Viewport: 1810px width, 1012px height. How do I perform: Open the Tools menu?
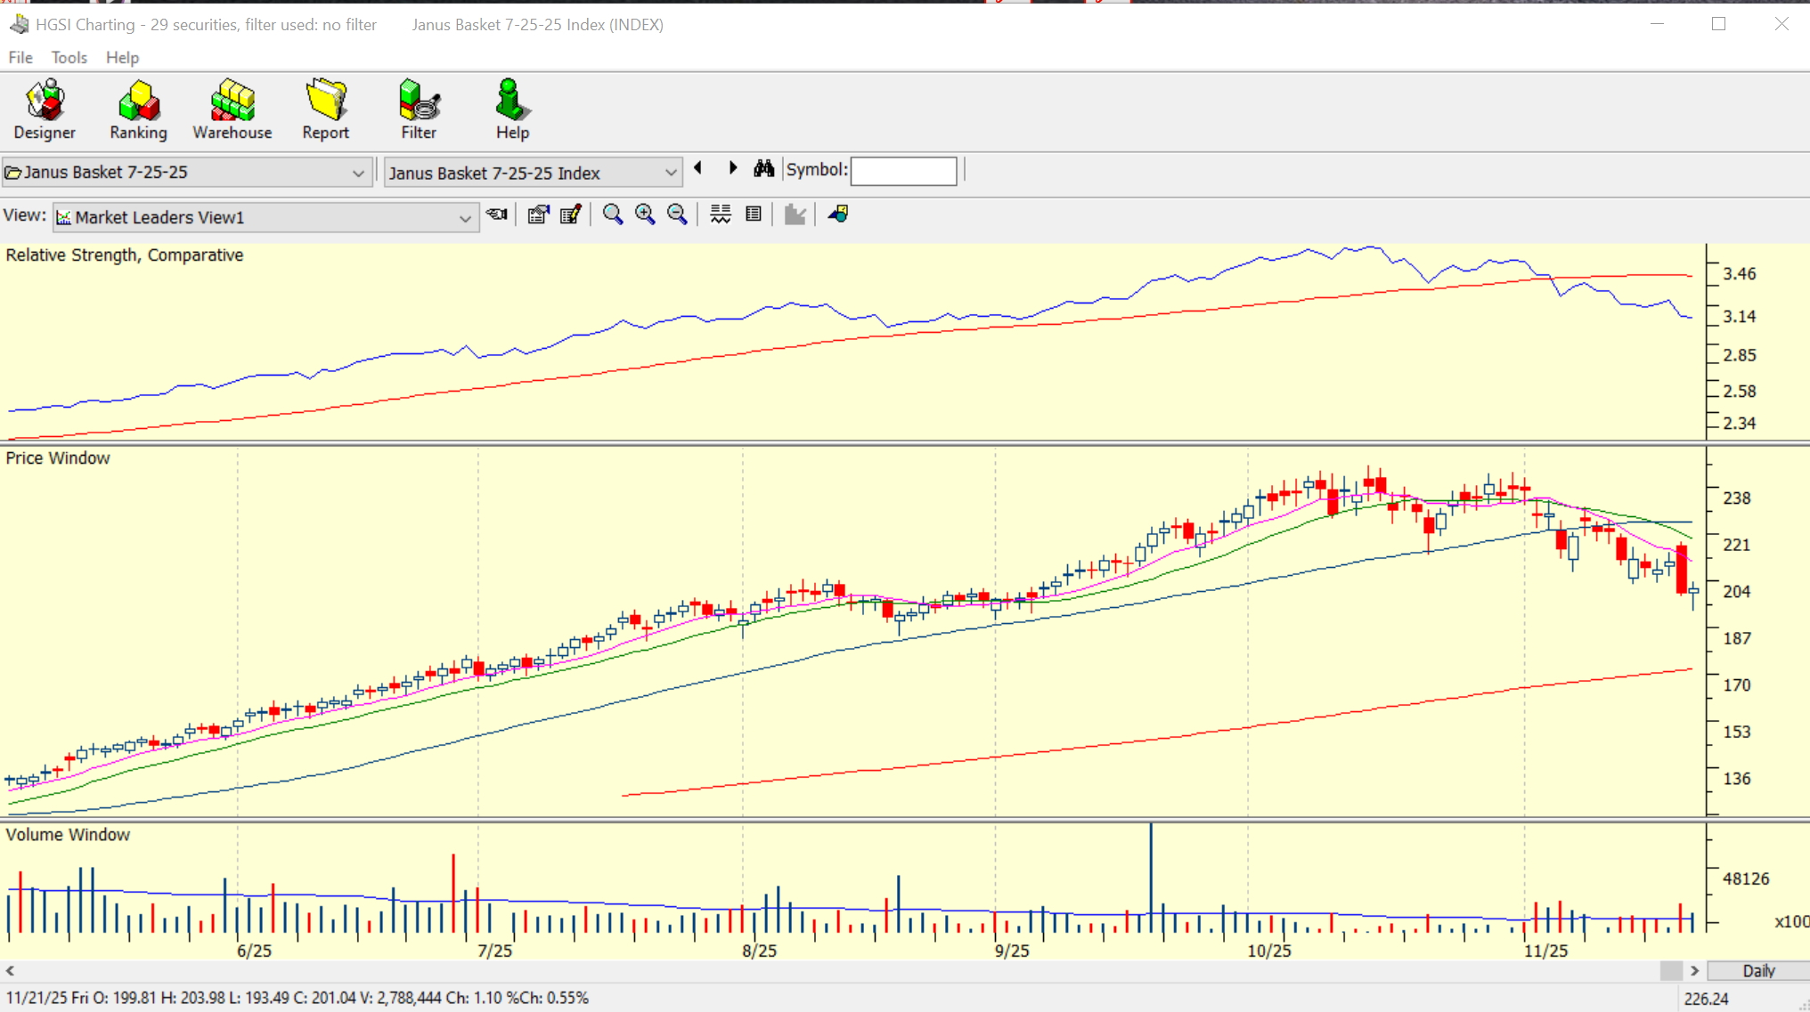click(x=69, y=57)
